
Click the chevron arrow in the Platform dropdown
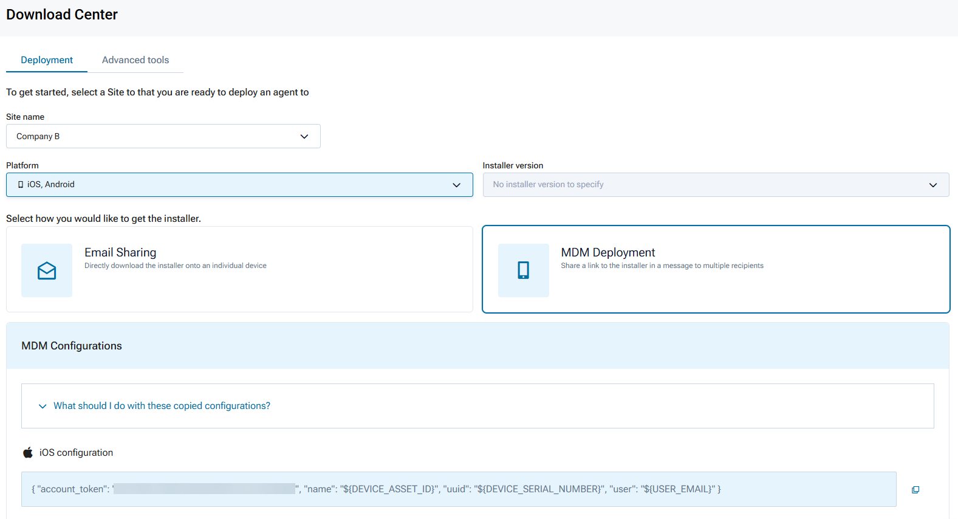pyautogui.click(x=457, y=185)
